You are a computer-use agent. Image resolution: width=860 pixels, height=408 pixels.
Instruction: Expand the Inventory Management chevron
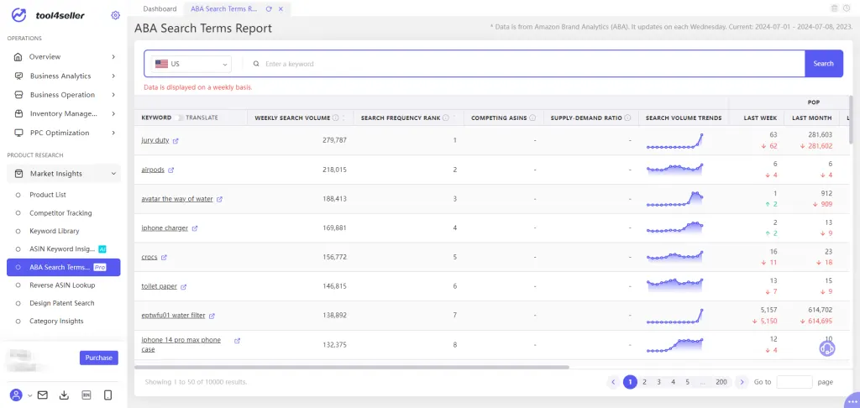[113, 114]
